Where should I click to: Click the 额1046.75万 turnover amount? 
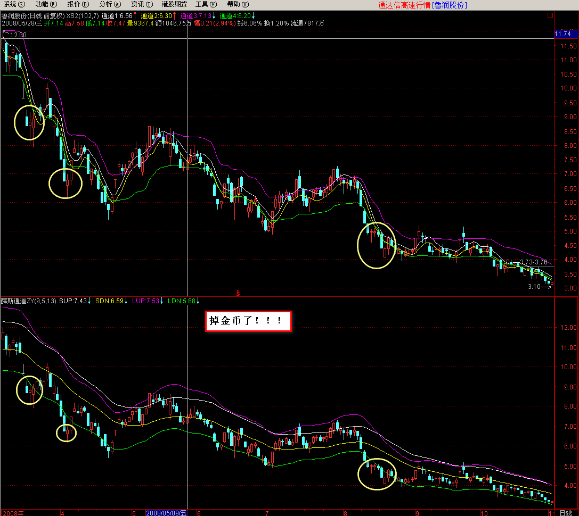[x=173, y=23]
